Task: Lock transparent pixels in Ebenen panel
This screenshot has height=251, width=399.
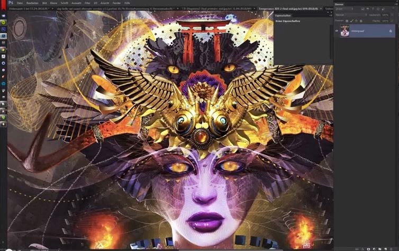Action: tap(347, 21)
